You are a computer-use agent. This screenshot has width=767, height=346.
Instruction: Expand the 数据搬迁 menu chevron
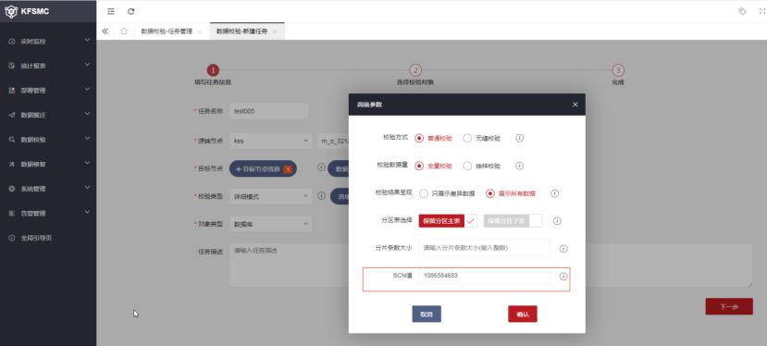87,114
